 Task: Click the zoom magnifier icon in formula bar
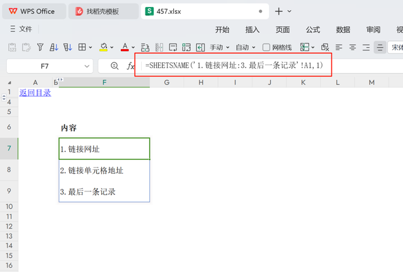[115, 66]
